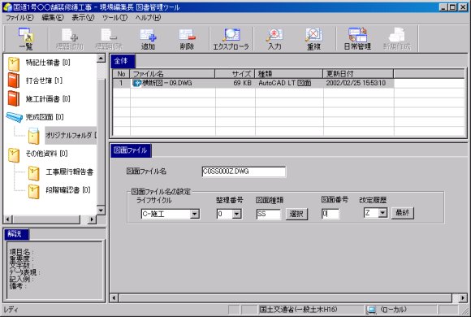Open the 改定履歴 Z dropdown

pyautogui.click(x=382, y=213)
